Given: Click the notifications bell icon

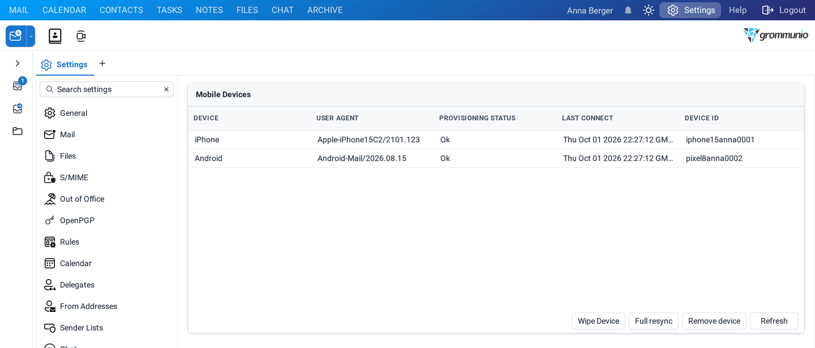Looking at the screenshot, I should (x=628, y=10).
